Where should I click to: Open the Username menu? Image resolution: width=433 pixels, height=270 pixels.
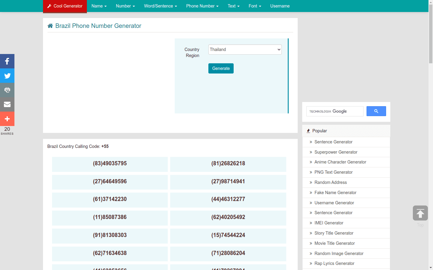[x=280, y=6]
